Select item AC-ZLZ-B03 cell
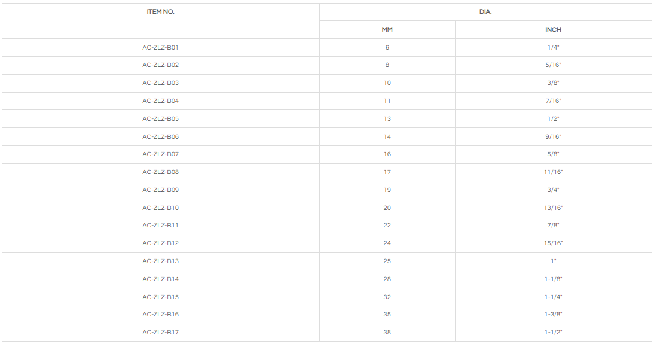Viewport: 654px width, 344px height. (x=160, y=83)
